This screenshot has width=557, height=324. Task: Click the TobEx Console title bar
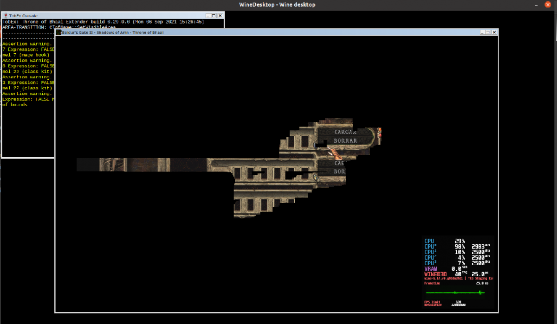click(x=113, y=16)
